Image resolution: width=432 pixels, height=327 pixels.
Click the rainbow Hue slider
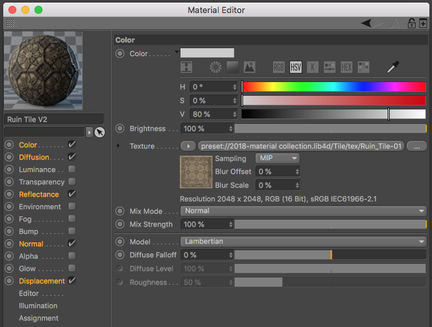(334, 86)
